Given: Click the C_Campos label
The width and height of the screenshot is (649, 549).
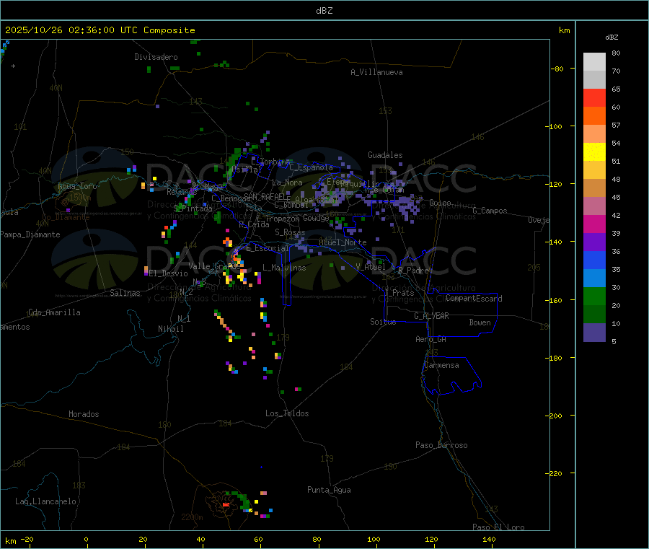Looking at the screenshot, I should (490, 211).
